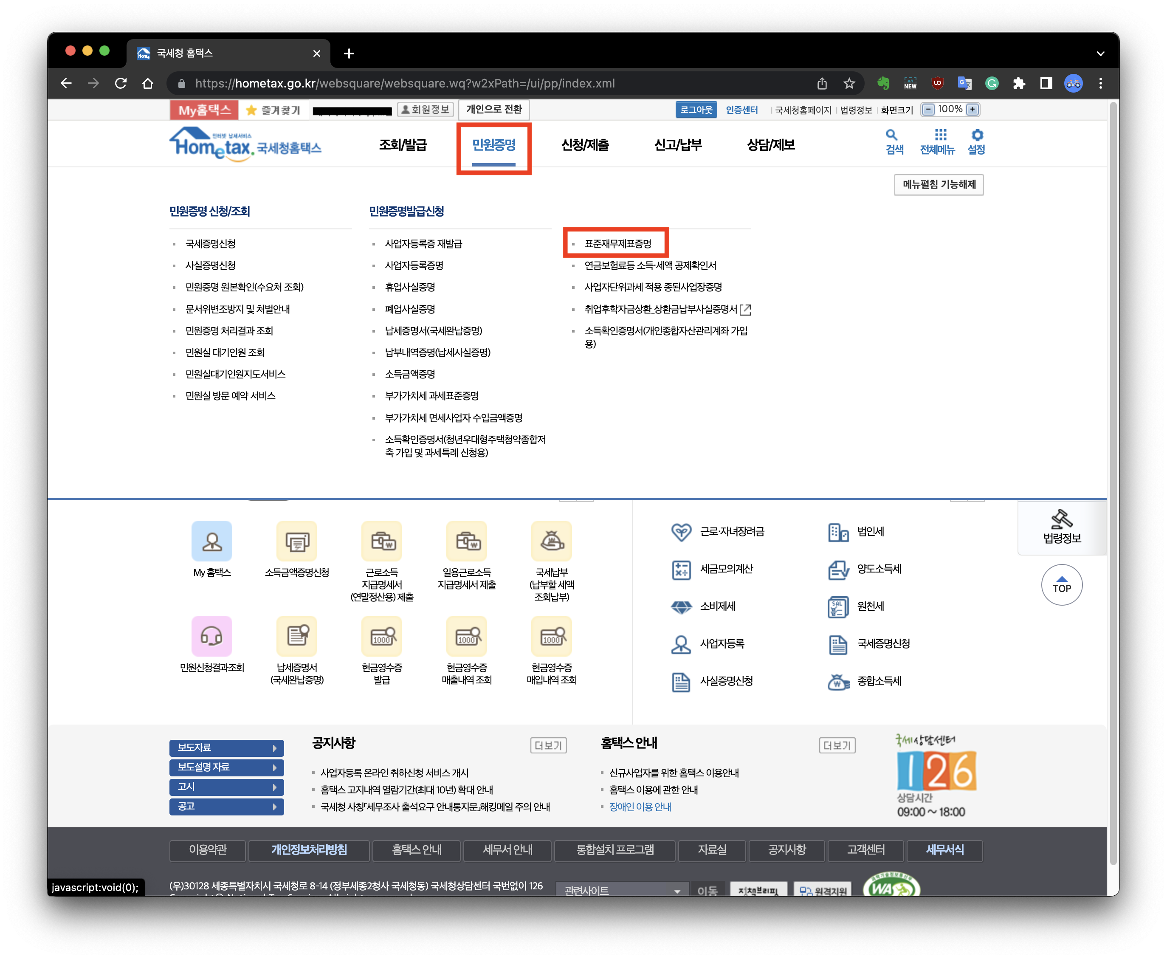Open the 검색 magnifier icon
The image size is (1167, 959).
[x=891, y=135]
